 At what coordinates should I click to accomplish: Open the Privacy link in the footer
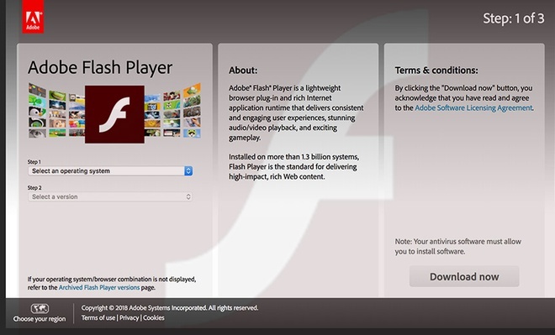[129, 317]
